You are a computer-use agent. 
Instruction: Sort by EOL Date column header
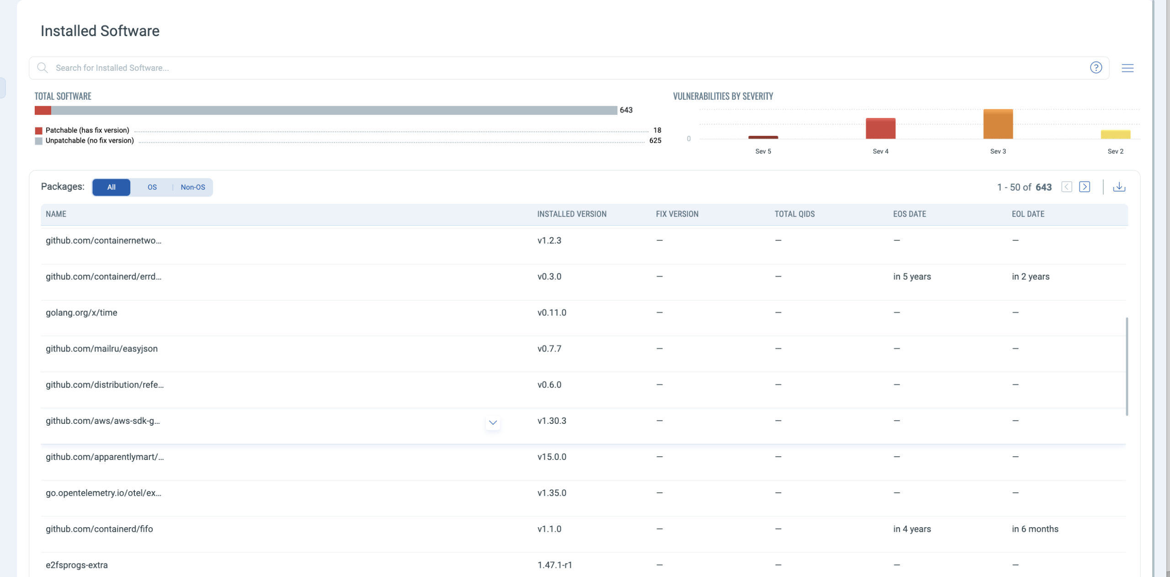[1027, 214]
